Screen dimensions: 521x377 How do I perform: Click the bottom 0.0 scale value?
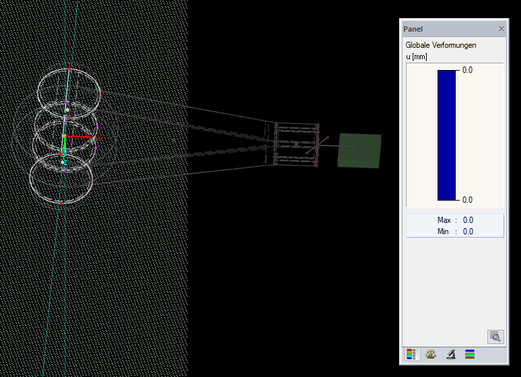468,200
